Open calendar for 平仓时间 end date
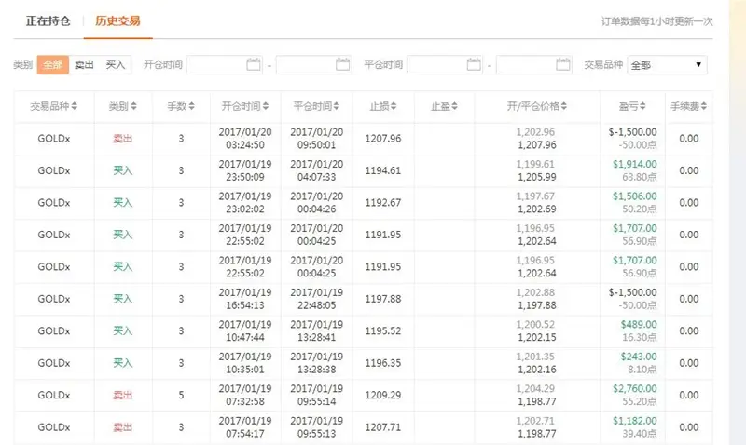 563,64
